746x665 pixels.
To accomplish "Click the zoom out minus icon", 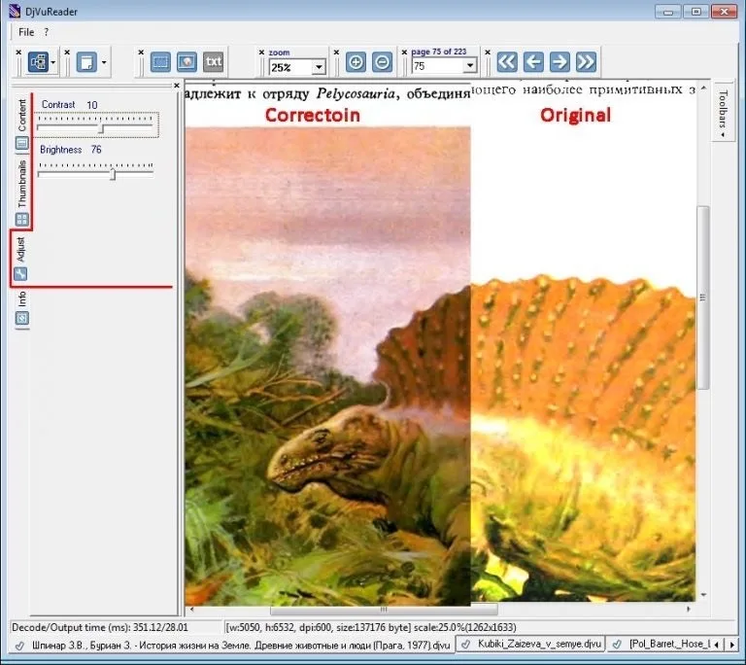I will coord(382,62).
